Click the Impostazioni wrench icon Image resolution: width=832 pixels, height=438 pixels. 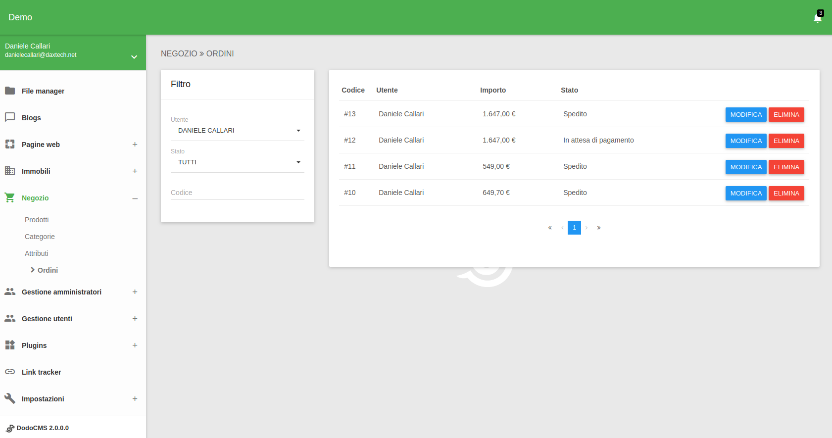pyautogui.click(x=10, y=398)
